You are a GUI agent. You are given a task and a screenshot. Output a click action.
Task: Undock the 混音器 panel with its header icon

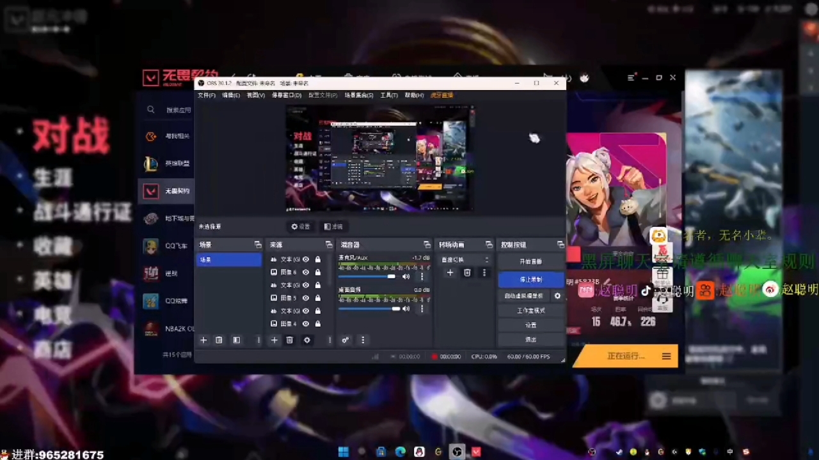coord(427,245)
